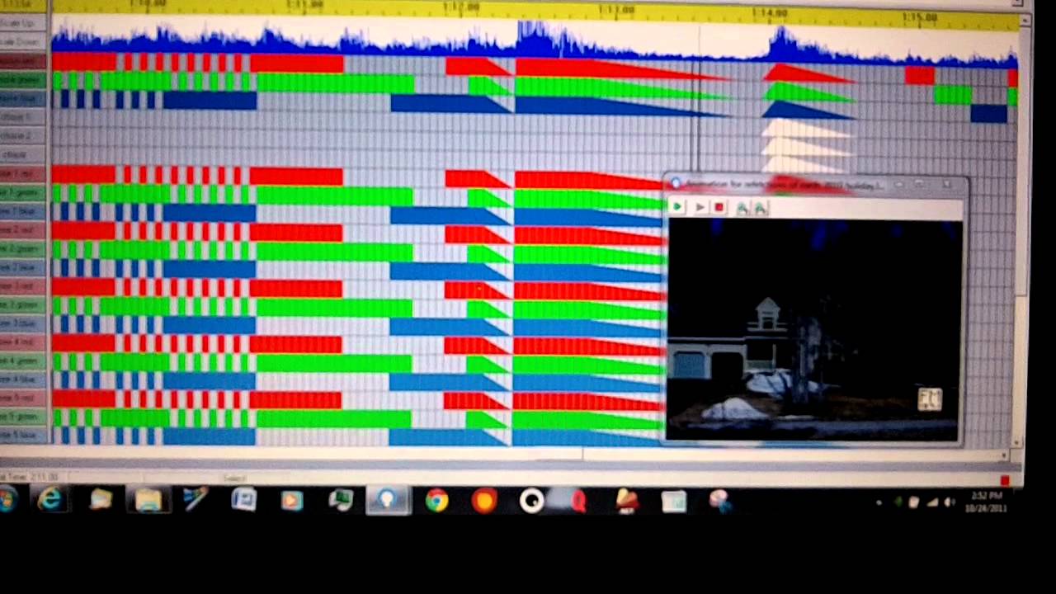Open the Windows Start button
Screen dimensions: 1056x594
[x=7, y=499]
